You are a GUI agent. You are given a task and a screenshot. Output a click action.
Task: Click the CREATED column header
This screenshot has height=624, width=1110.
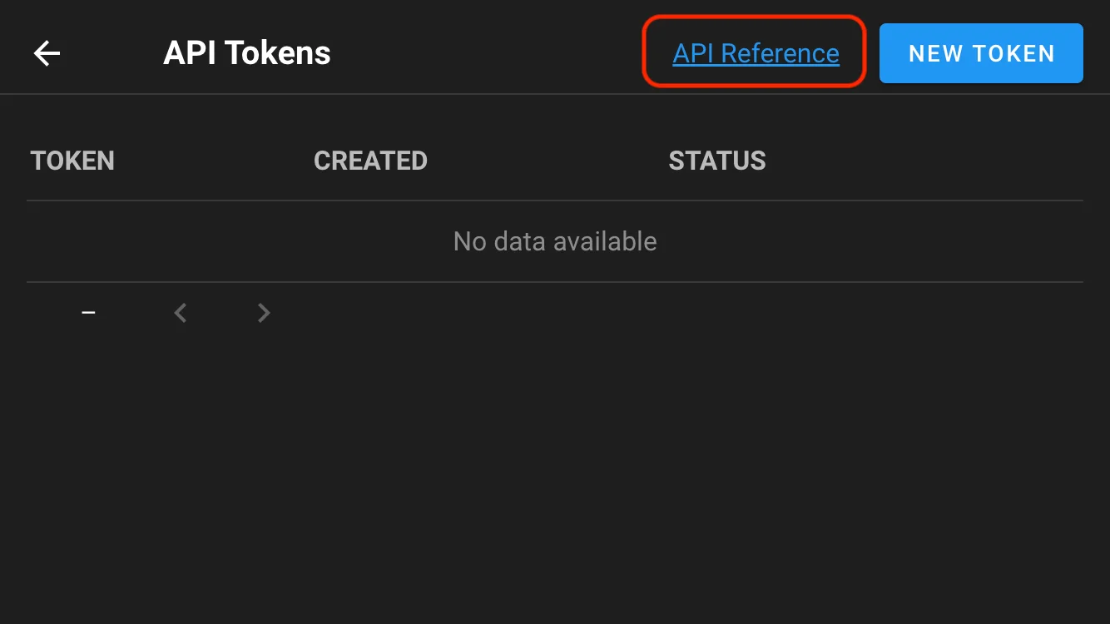[370, 161]
